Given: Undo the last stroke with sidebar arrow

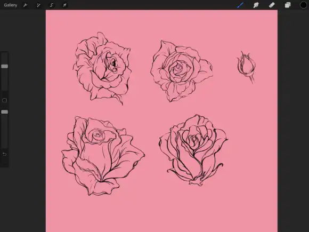Looking at the screenshot, I should point(5,154).
